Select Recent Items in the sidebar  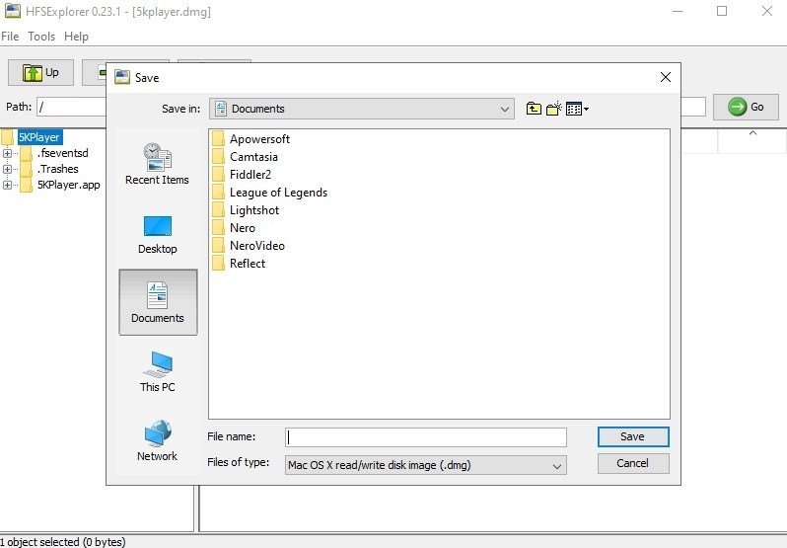[x=157, y=164]
